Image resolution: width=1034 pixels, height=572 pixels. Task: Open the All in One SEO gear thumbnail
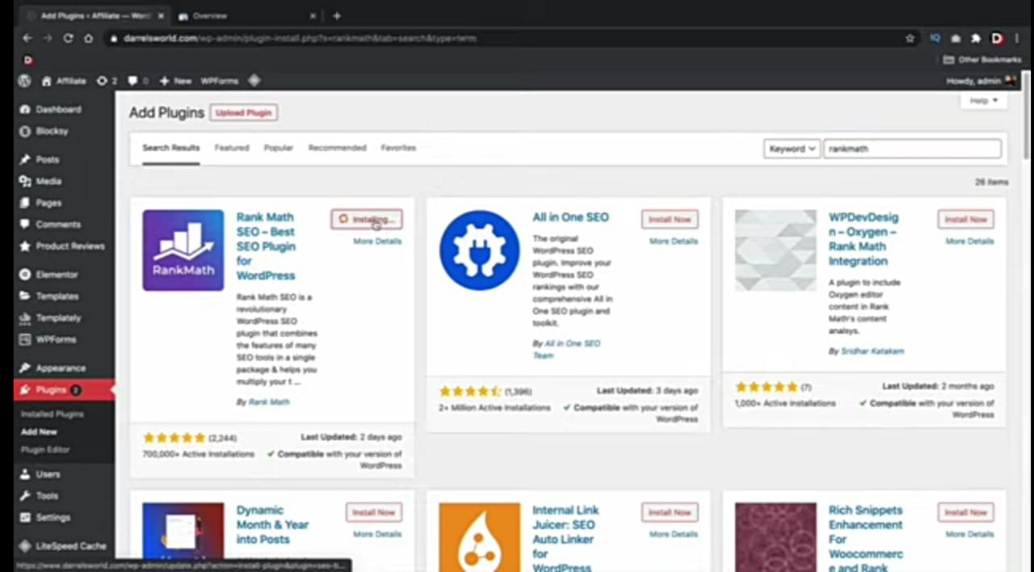click(480, 250)
